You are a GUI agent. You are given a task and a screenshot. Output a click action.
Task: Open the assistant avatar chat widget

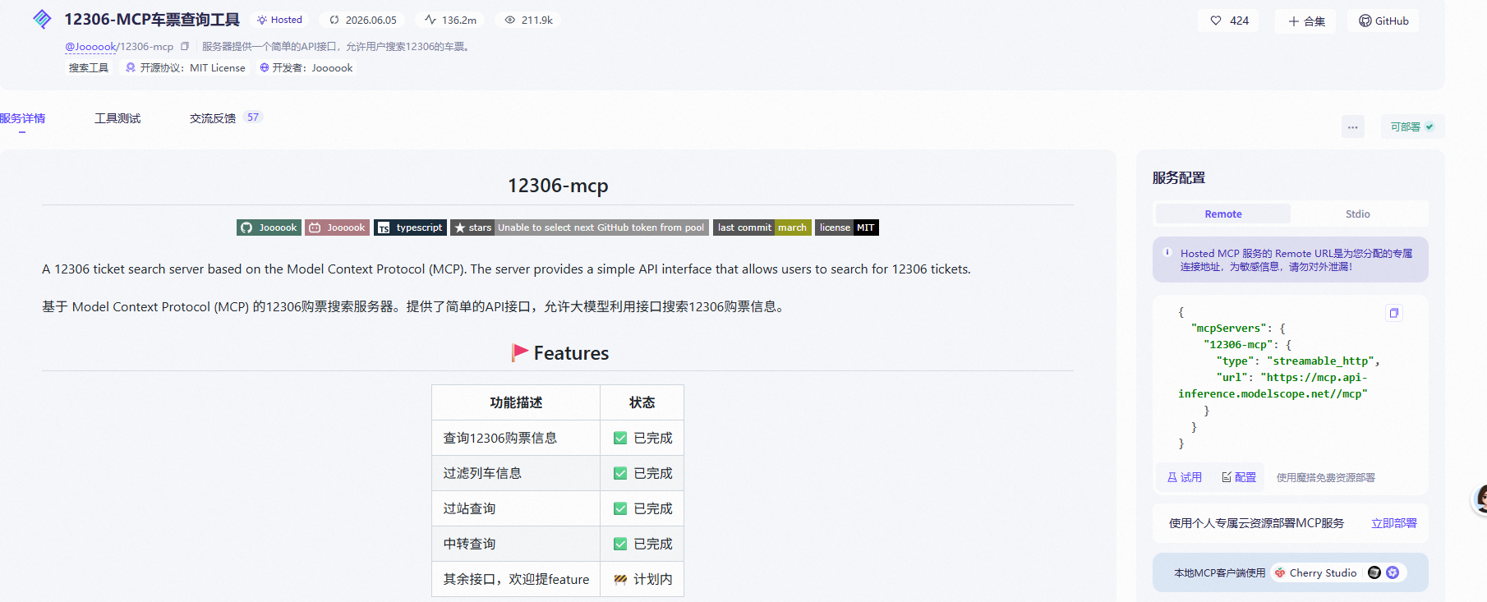1480,499
